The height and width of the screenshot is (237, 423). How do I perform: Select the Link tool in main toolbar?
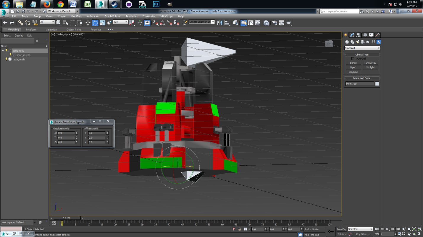(x=20, y=23)
